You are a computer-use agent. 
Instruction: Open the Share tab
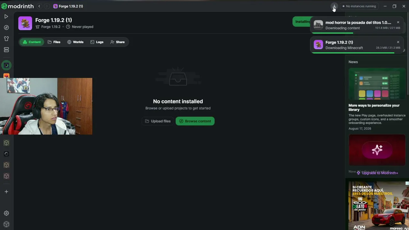[x=117, y=42]
